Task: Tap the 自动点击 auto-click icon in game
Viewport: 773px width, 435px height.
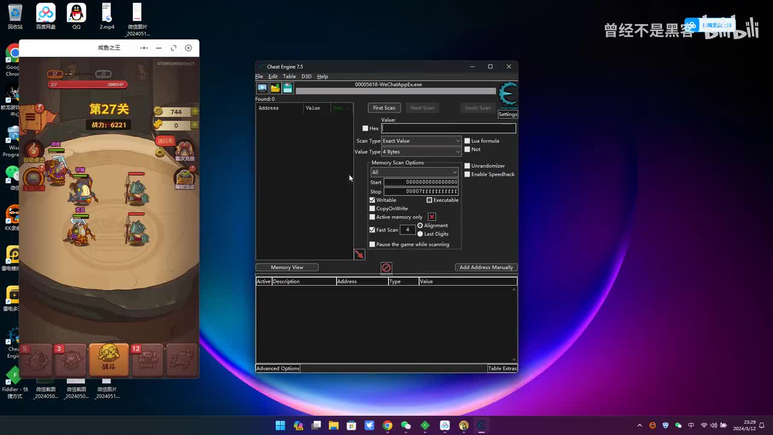Action: click(x=34, y=151)
